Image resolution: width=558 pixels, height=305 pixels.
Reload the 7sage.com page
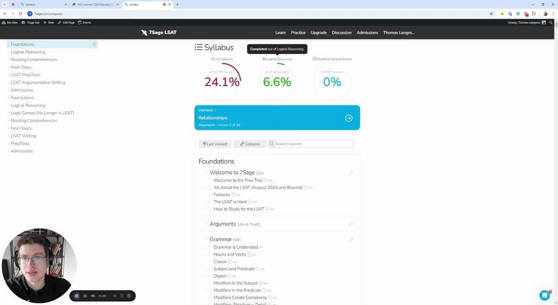click(20, 14)
